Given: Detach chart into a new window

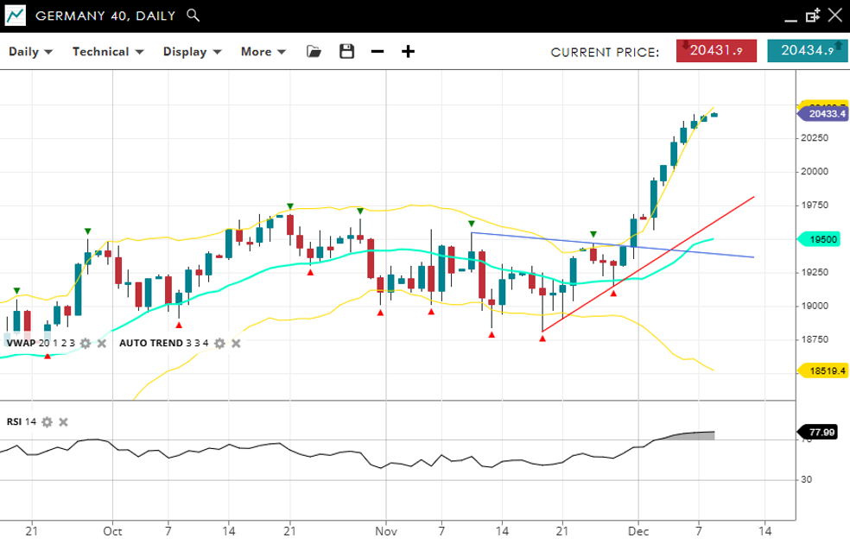Looking at the screenshot, I should pyautogui.click(x=813, y=16).
